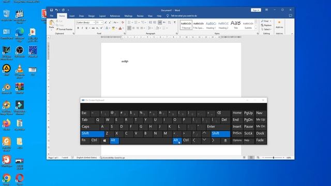Click the Windows logo key on On-Screen Keyboard
331x186 pixels.
pos(104,141)
